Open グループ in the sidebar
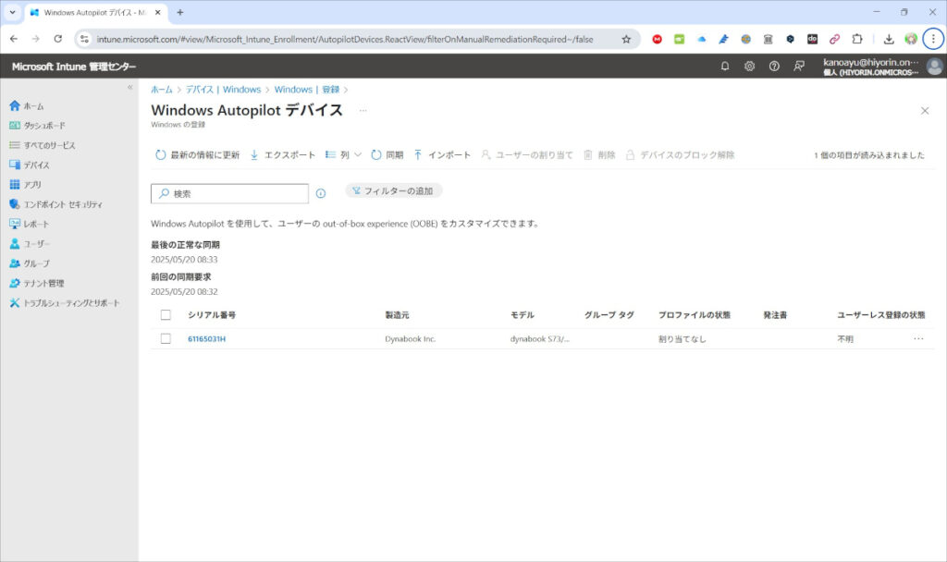This screenshot has width=947, height=562. [x=29, y=263]
